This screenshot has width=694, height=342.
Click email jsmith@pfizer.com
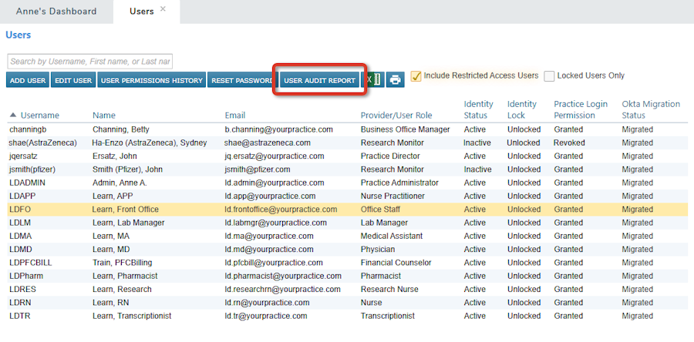[258, 169]
